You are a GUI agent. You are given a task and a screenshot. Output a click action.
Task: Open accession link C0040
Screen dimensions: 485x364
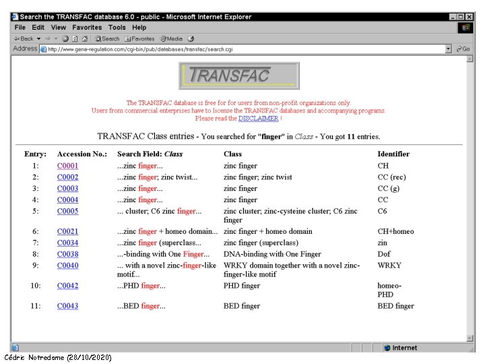point(67,266)
